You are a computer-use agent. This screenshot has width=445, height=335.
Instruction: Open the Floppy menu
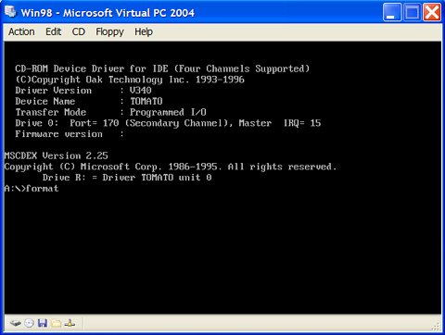point(109,31)
